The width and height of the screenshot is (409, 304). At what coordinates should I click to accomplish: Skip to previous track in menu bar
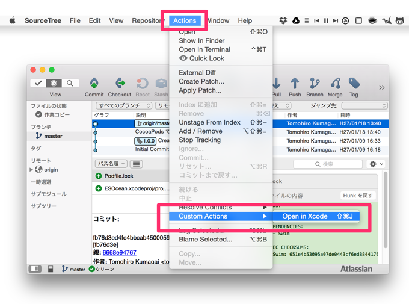[316, 20]
